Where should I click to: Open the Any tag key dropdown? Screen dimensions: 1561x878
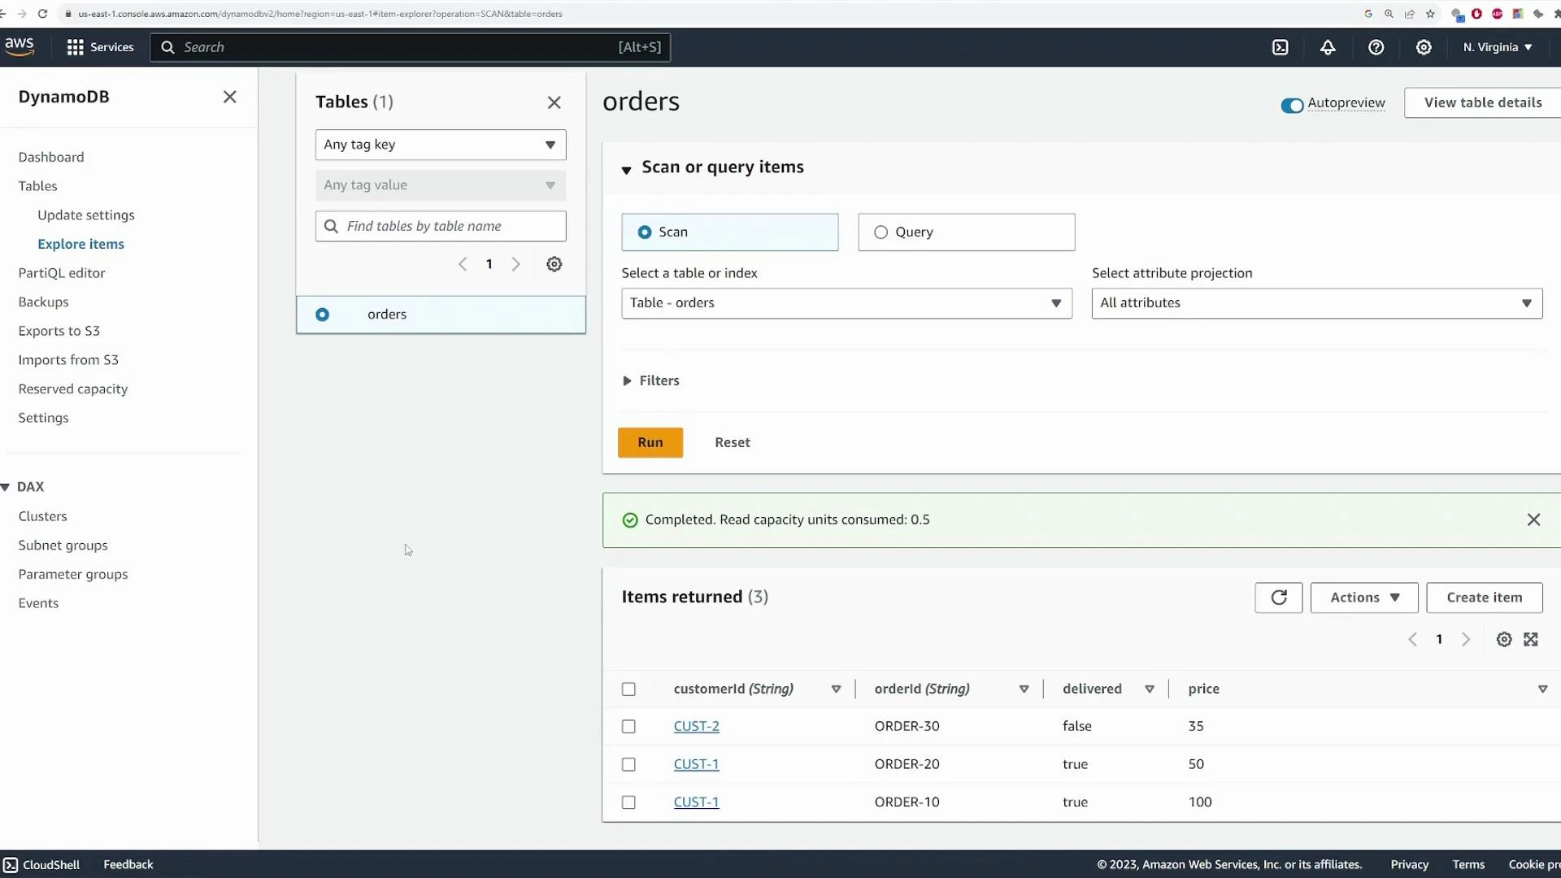441,145
